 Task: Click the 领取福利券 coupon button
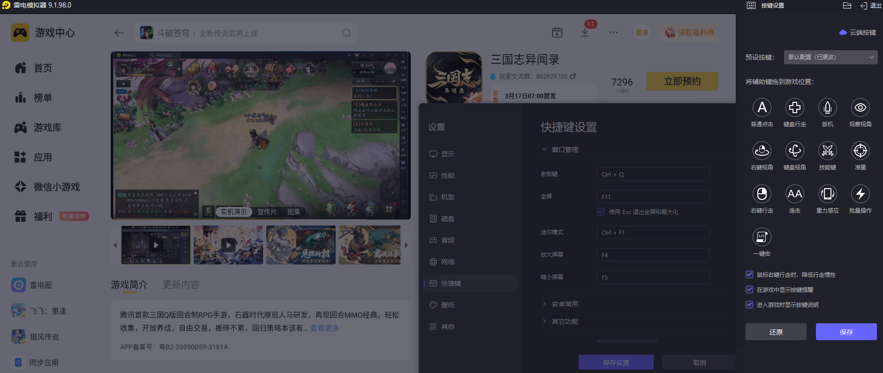(x=689, y=32)
